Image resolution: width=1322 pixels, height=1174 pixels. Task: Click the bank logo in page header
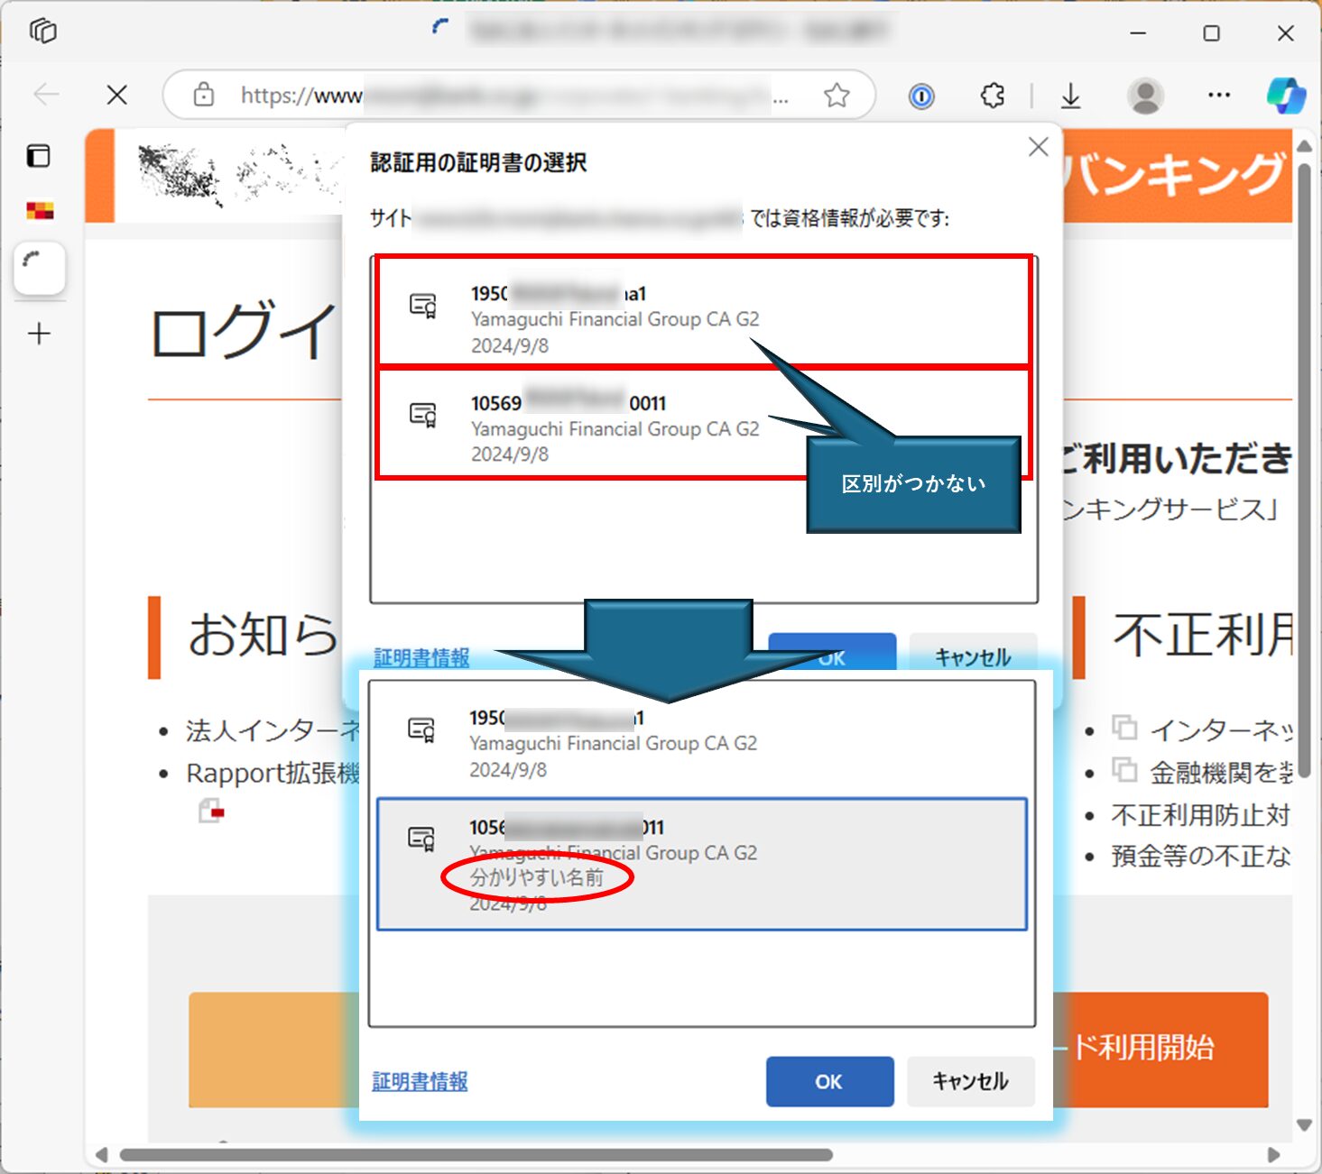(x=239, y=173)
